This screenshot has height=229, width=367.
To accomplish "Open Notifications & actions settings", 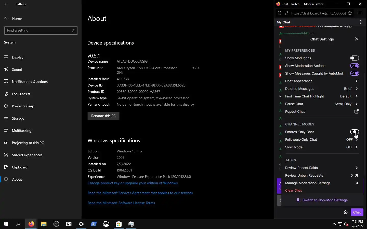I will coord(41,82).
